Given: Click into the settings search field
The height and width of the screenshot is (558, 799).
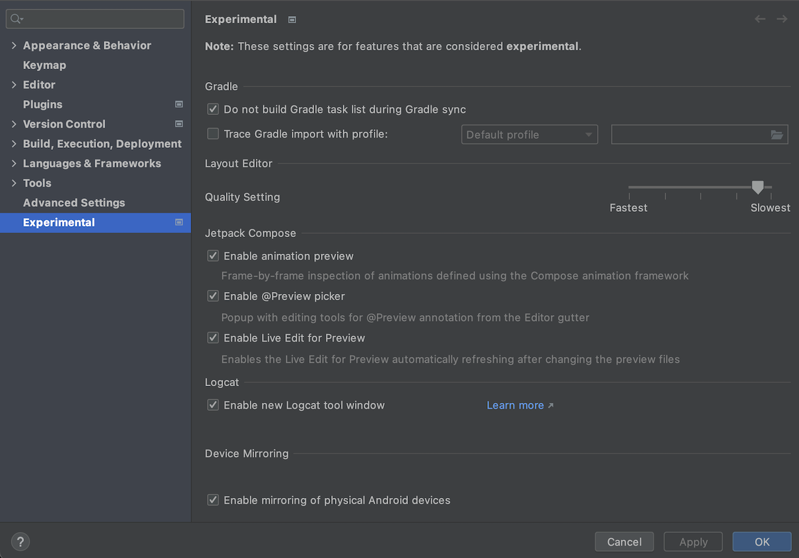Looking at the screenshot, I should [95, 19].
